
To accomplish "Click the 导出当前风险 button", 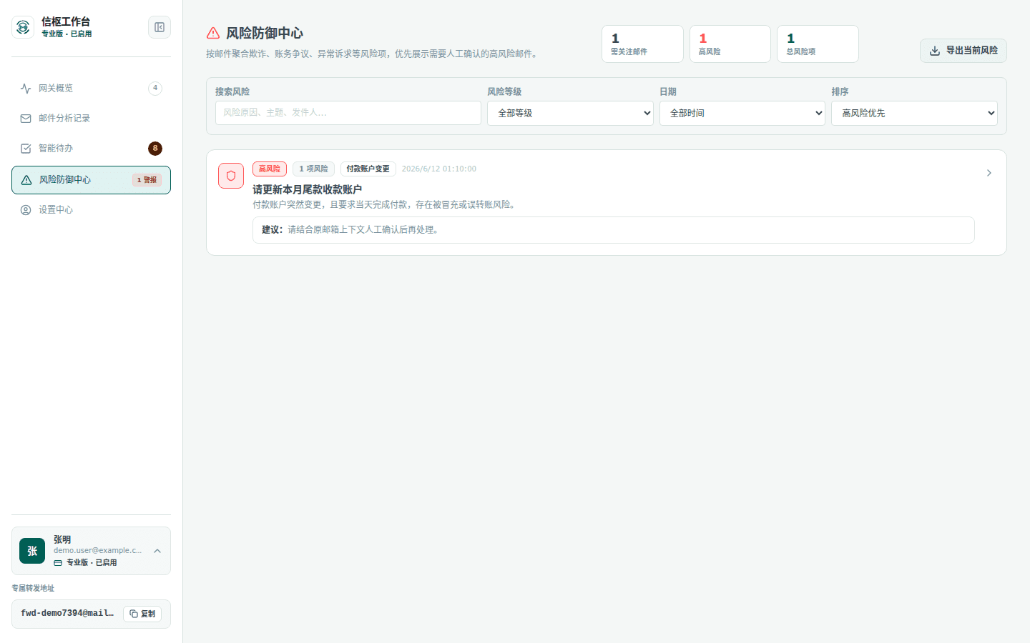I will [x=963, y=51].
